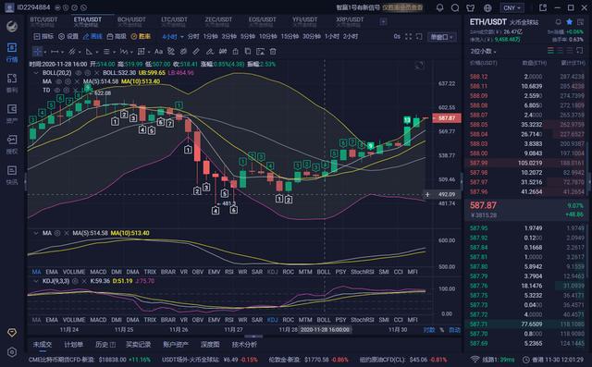The width and height of the screenshot is (592, 367).
Task: Switch order book to second layout view
Action: pyautogui.click(x=561, y=51)
